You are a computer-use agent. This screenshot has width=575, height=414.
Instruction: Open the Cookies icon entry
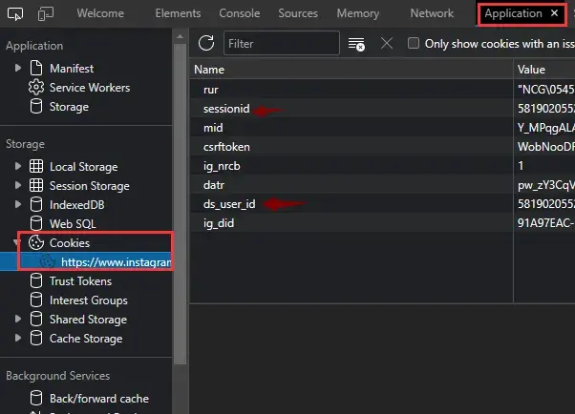click(36, 242)
